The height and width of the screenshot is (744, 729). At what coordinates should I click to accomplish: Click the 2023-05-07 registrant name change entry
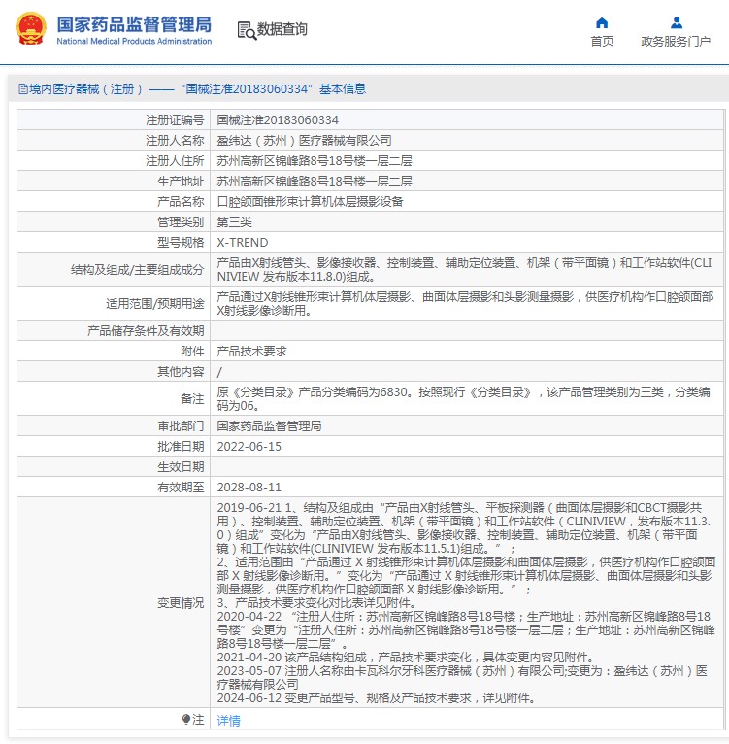(x=462, y=678)
